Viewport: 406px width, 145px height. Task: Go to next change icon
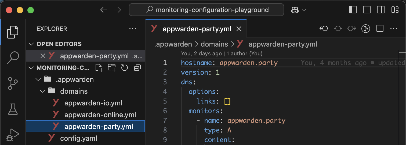(352, 29)
